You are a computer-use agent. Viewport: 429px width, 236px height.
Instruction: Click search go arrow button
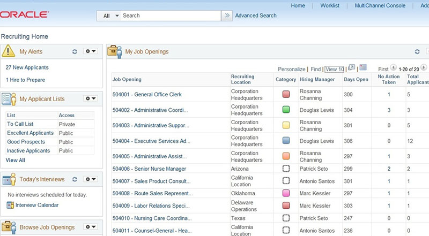227,16
